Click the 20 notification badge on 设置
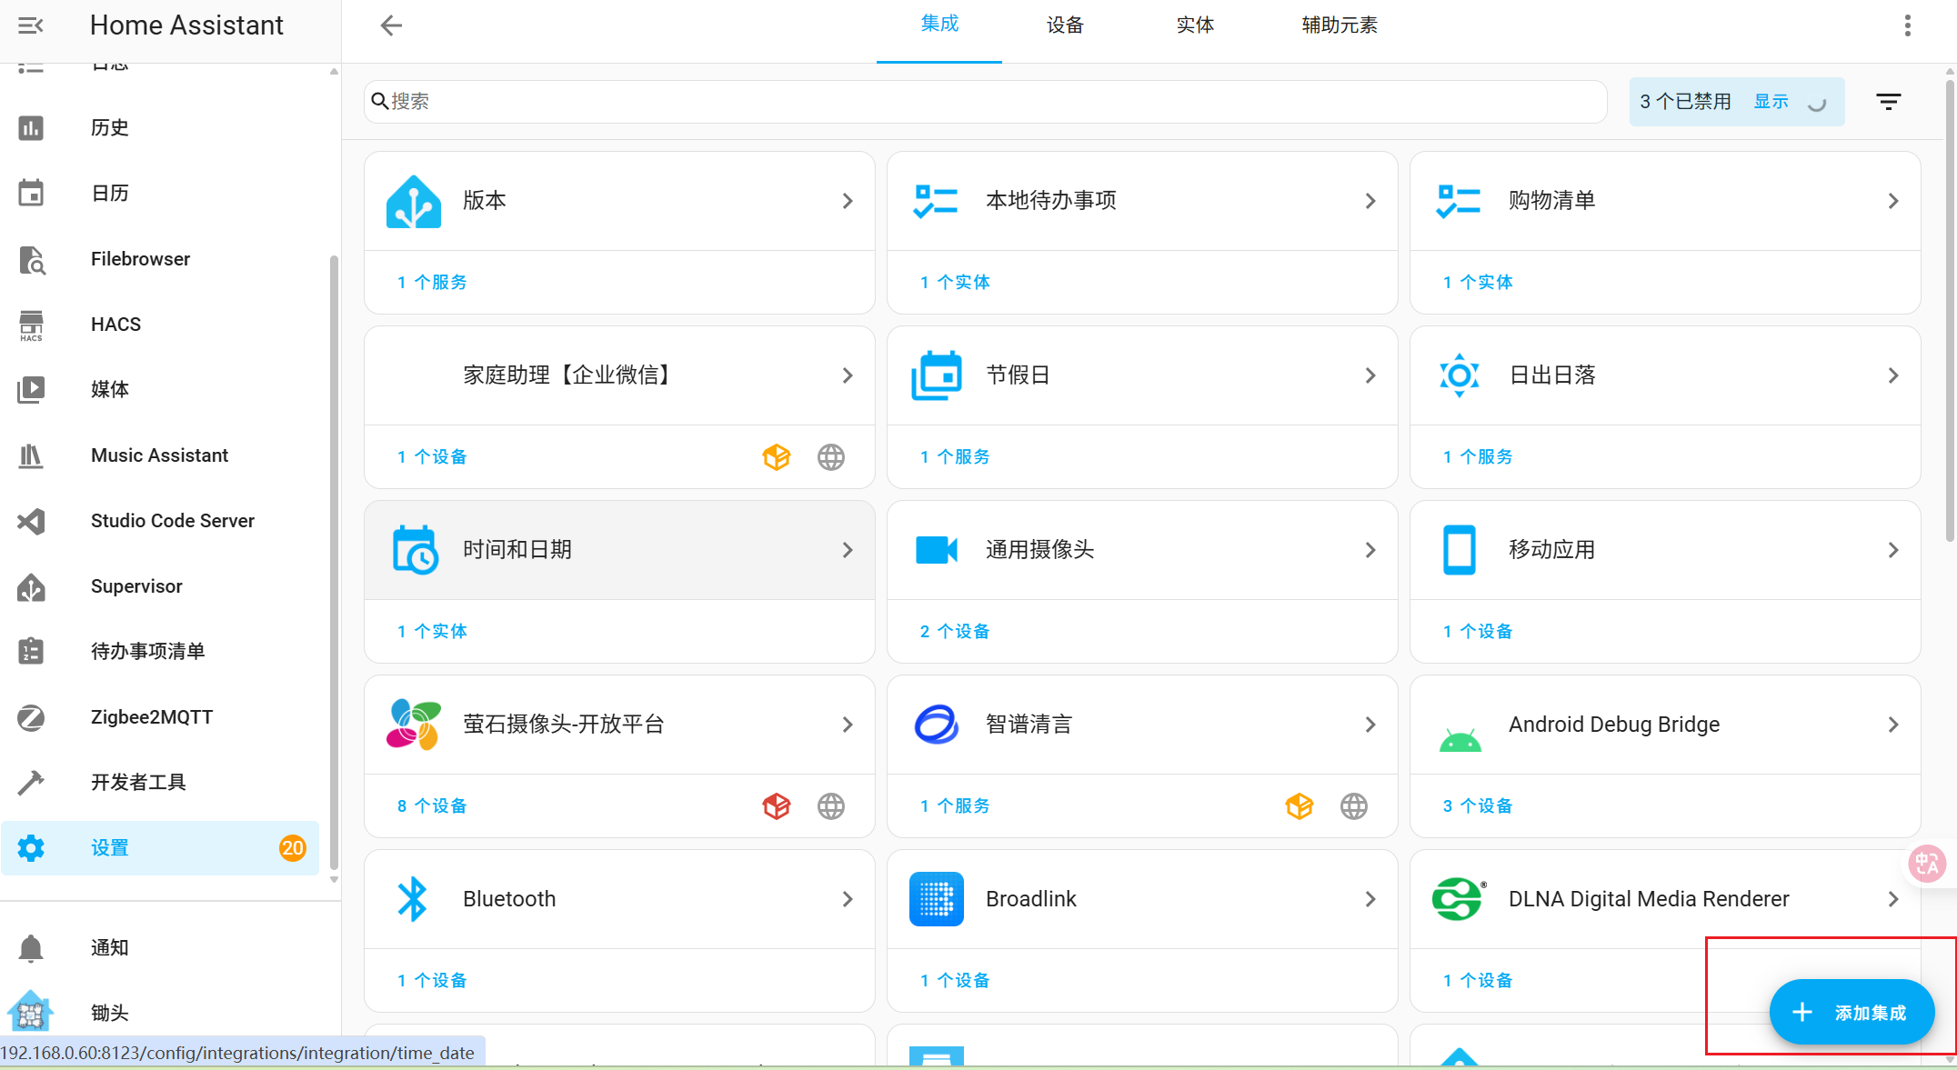1957x1070 pixels. (x=293, y=848)
